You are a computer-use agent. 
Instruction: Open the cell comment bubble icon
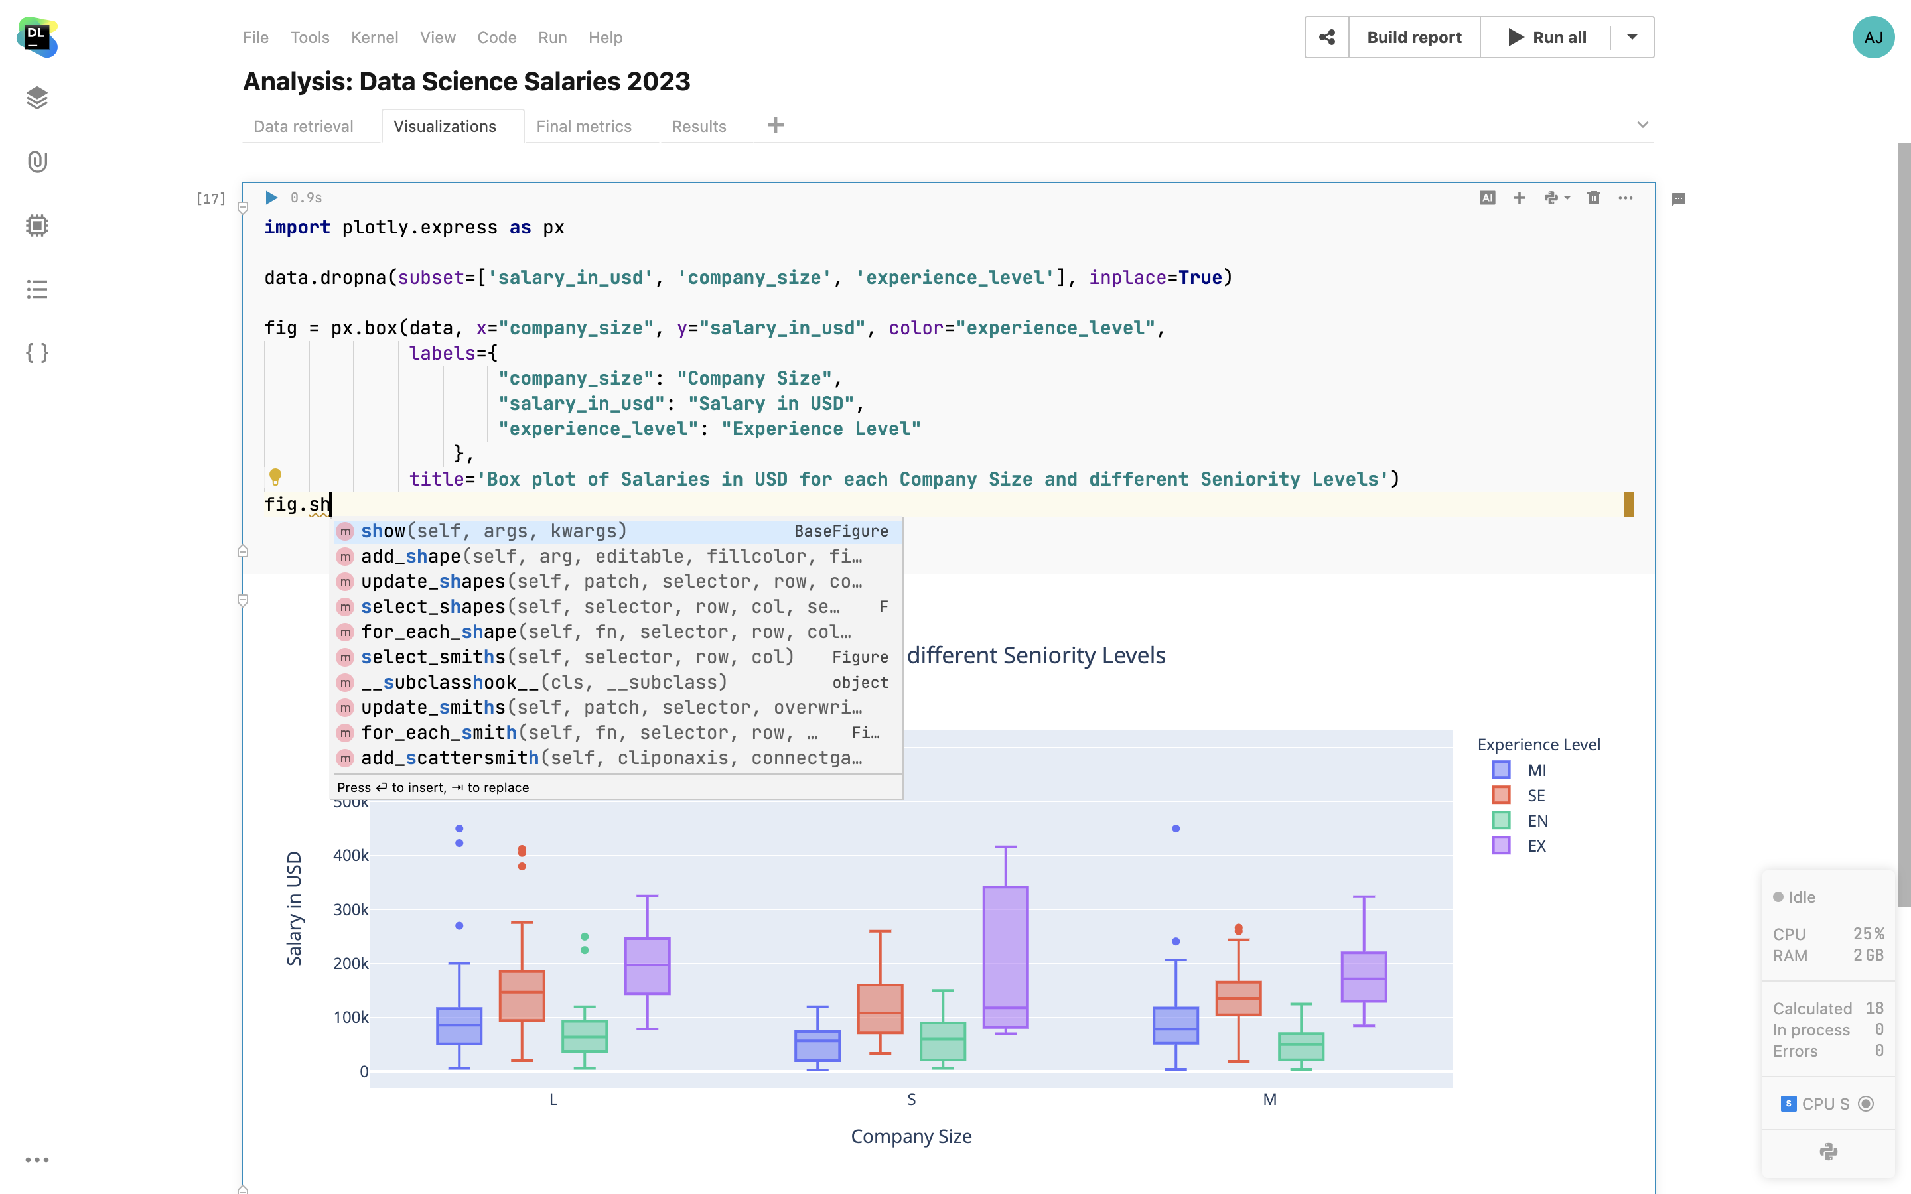pyautogui.click(x=1679, y=199)
